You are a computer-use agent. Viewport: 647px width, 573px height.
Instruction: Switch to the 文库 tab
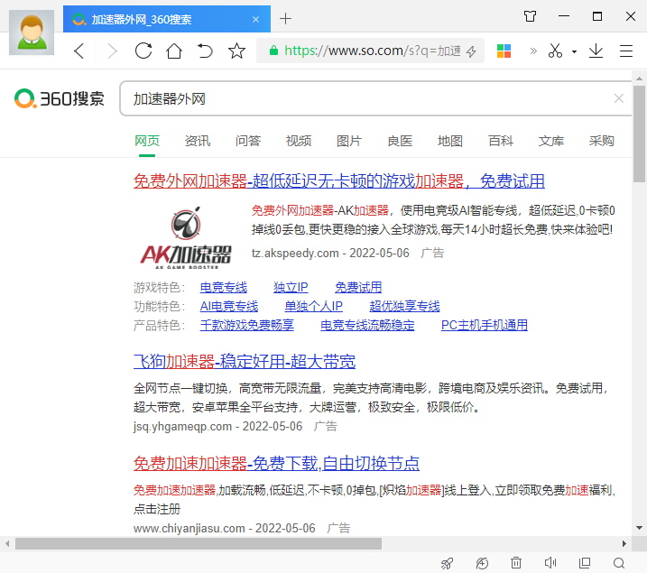pyautogui.click(x=550, y=141)
